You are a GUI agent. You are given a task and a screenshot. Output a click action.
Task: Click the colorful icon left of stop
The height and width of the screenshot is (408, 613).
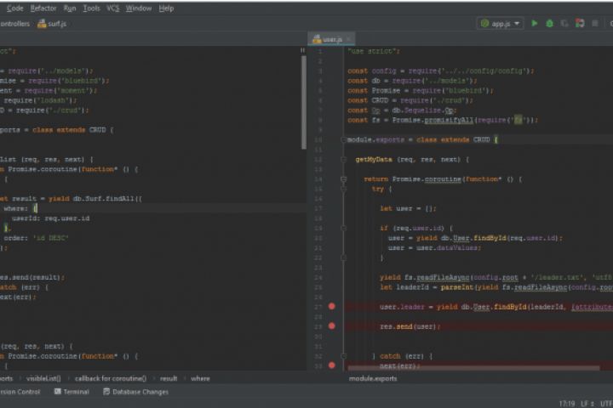(x=580, y=24)
